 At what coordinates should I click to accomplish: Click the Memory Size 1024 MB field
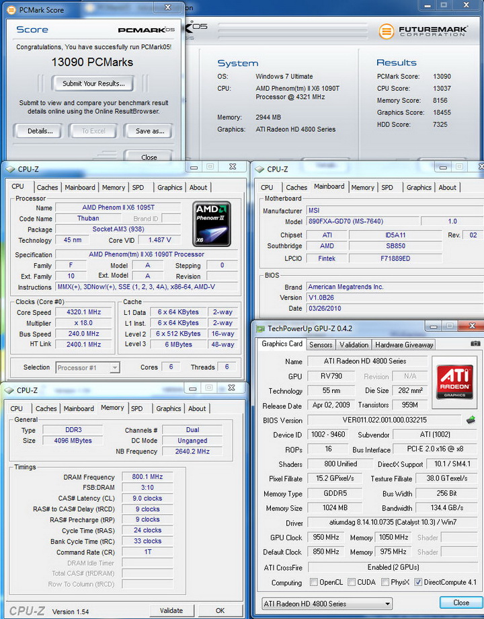click(x=335, y=508)
